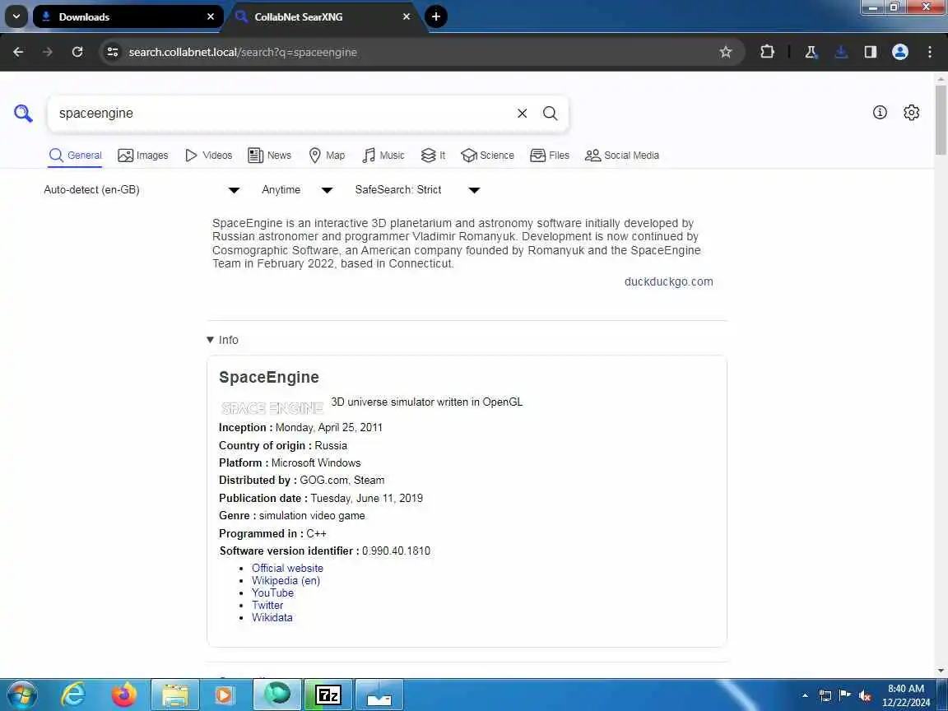Submit search with magnifier button
Viewport: 948px width, 711px height.
tap(551, 113)
